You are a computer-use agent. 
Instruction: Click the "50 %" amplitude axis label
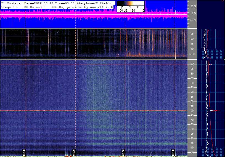point(193,6)
